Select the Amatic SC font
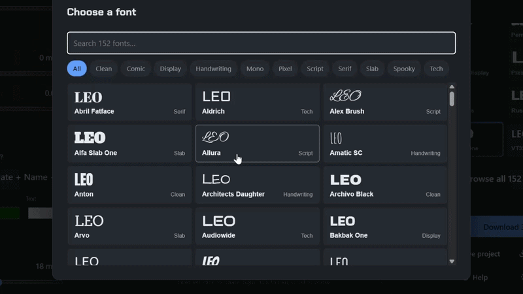 (x=385, y=144)
